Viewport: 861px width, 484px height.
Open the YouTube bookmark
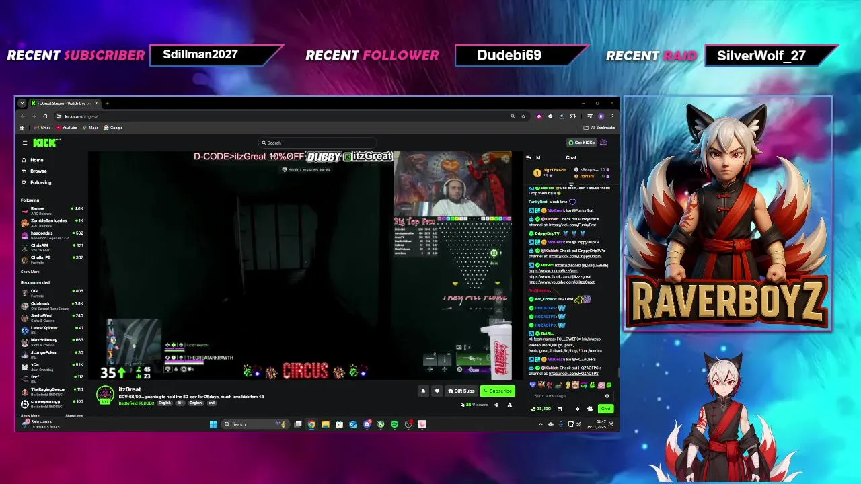67,128
